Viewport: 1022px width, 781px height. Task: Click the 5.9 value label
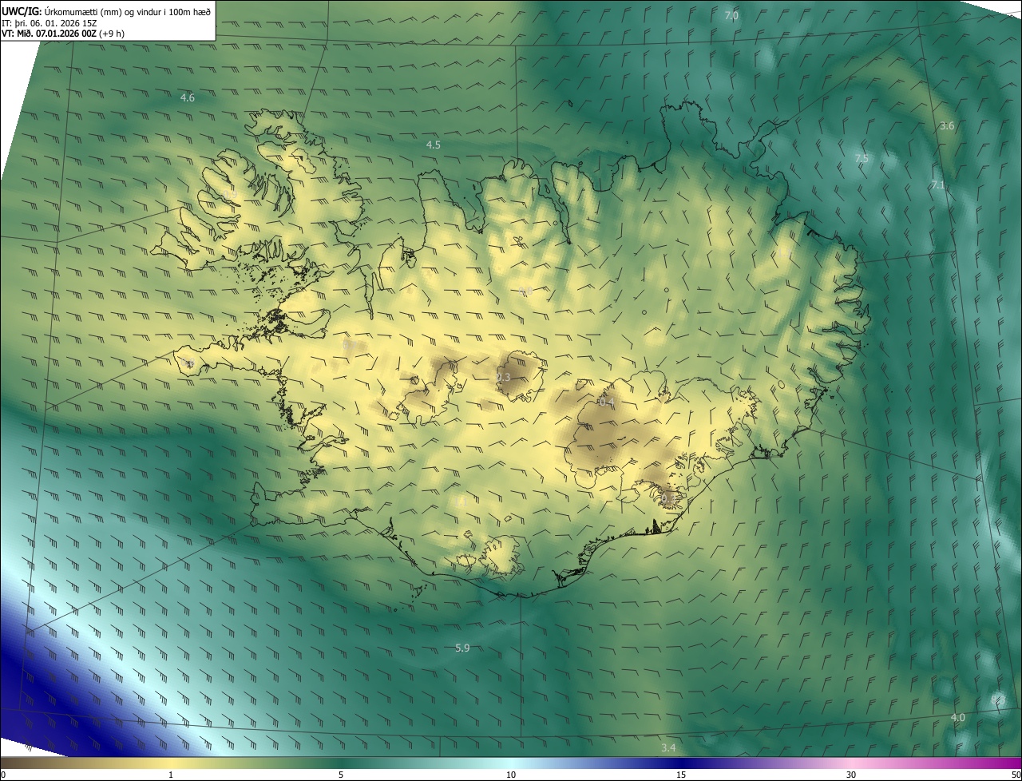coord(462,648)
